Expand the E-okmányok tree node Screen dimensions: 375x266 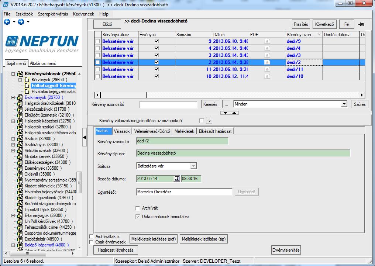(x=13, y=97)
